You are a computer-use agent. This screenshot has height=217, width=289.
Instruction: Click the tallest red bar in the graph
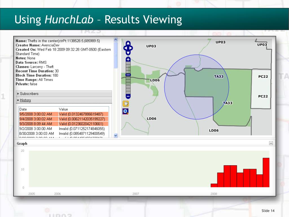click(x=266, y=173)
